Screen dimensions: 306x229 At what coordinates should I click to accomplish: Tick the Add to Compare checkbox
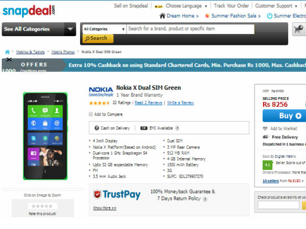(91, 114)
